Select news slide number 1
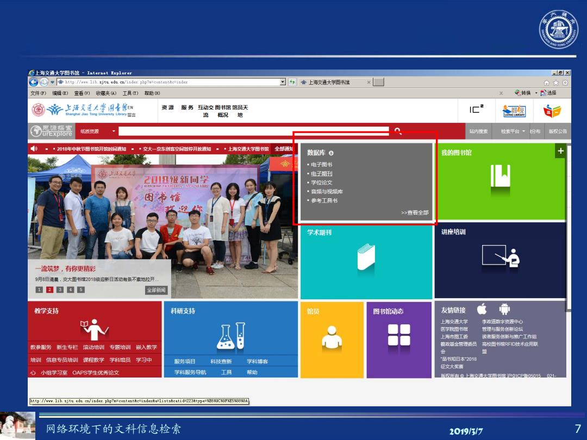Viewport: 587px width, 440px height. [x=39, y=290]
